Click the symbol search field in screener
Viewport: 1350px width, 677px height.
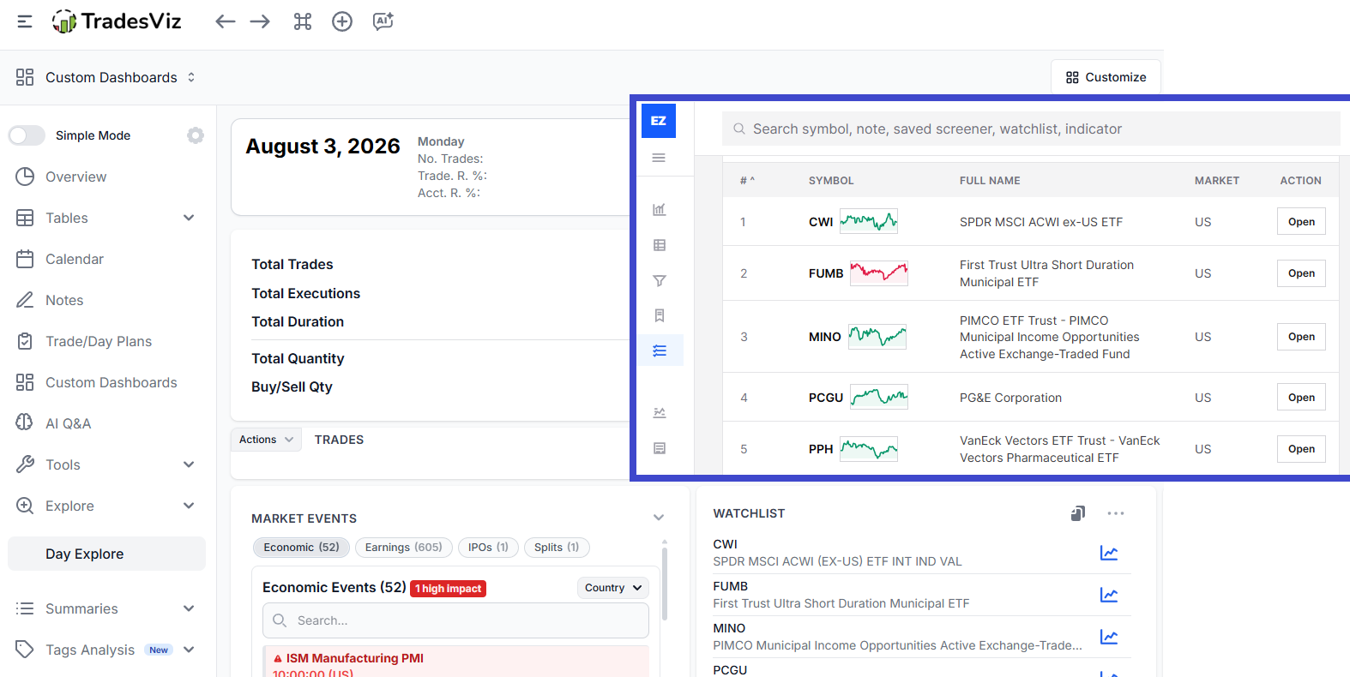coord(1031,129)
